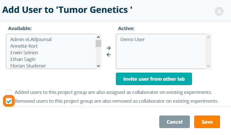Save the project group users

(x=207, y=122)
